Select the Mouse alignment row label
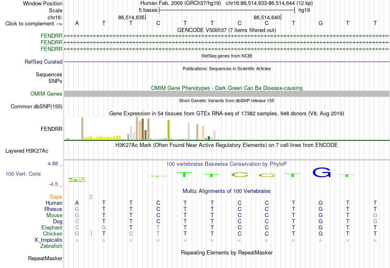The height and width of the screenshot is (268, 390). [x=54, y=215]
